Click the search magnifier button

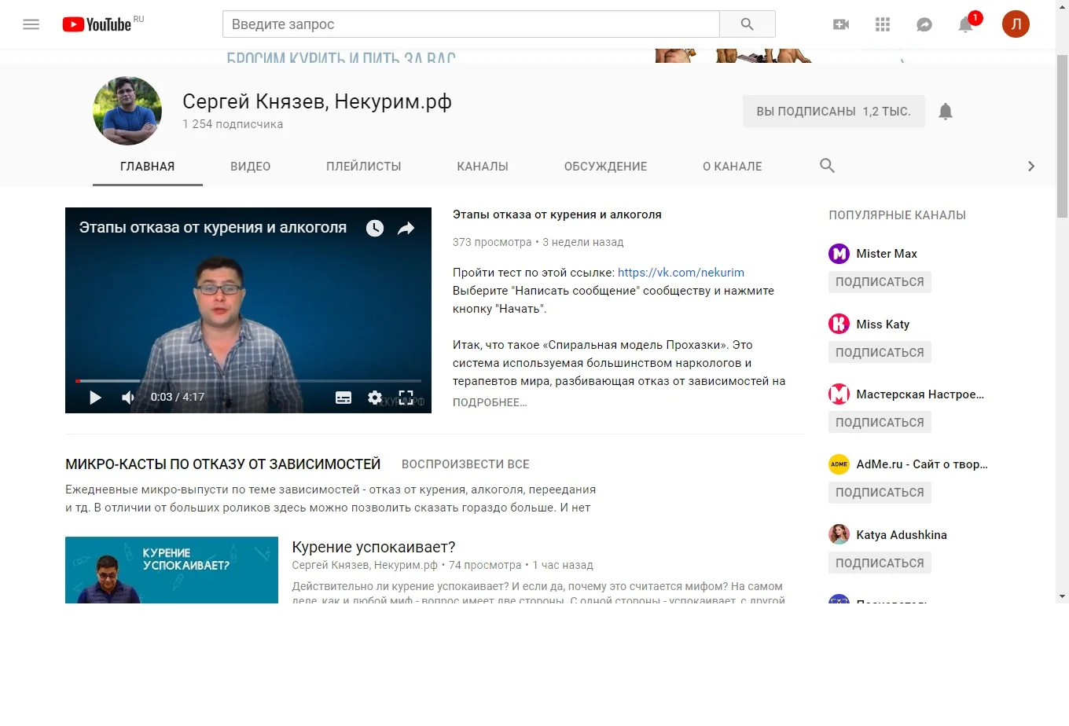point(748,24)
